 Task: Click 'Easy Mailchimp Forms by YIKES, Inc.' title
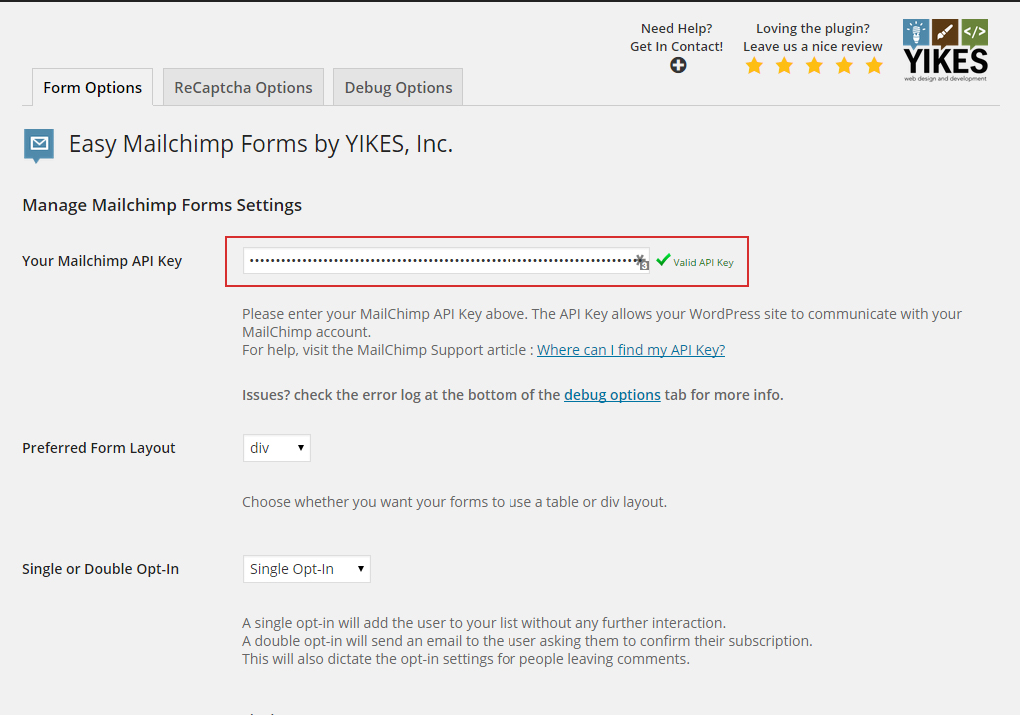pos(260,144)
